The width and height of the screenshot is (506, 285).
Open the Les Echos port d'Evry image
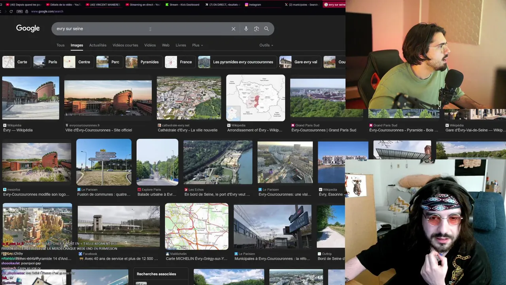point(218,162)
